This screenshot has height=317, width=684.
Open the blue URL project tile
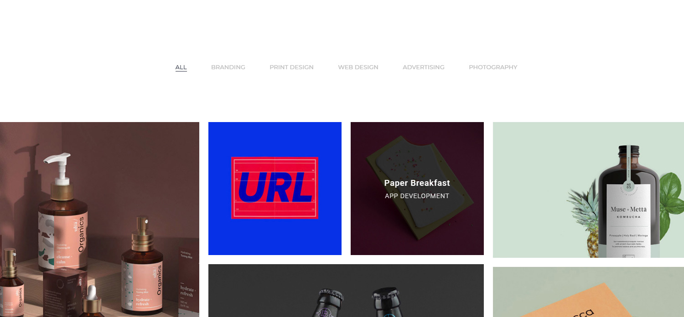[275, 189]
